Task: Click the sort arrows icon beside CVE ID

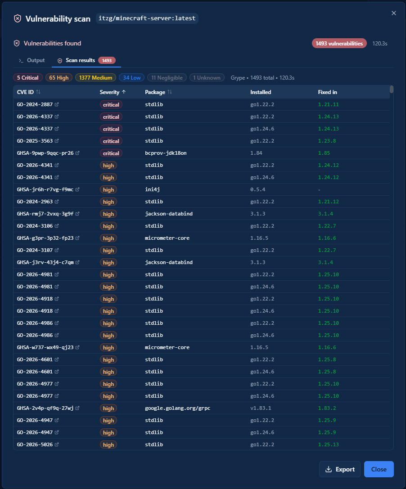Action: click(x=38, y=92)
